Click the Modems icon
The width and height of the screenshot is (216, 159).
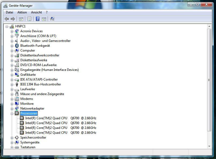[17, 99]
